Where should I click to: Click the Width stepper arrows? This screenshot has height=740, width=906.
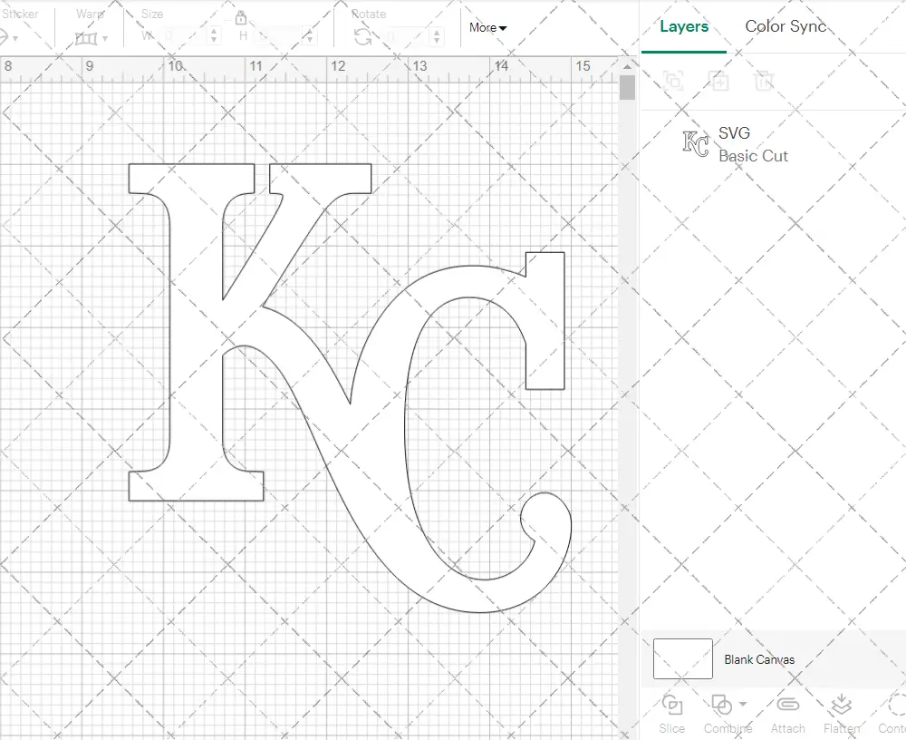pos(214,36)
